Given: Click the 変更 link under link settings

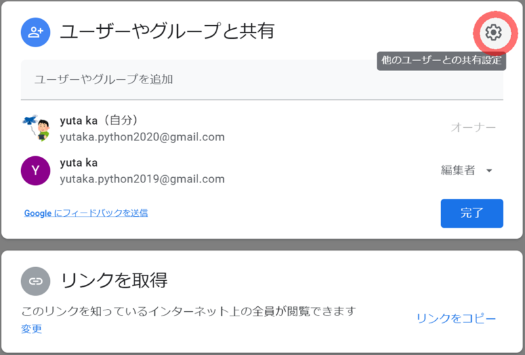Looking at the screenshot, I should click(31, 329).
